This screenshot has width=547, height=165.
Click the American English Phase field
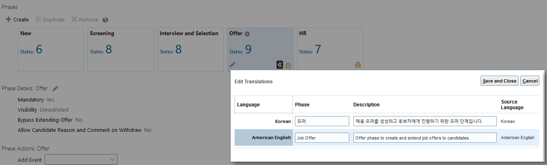pos(322,138)
